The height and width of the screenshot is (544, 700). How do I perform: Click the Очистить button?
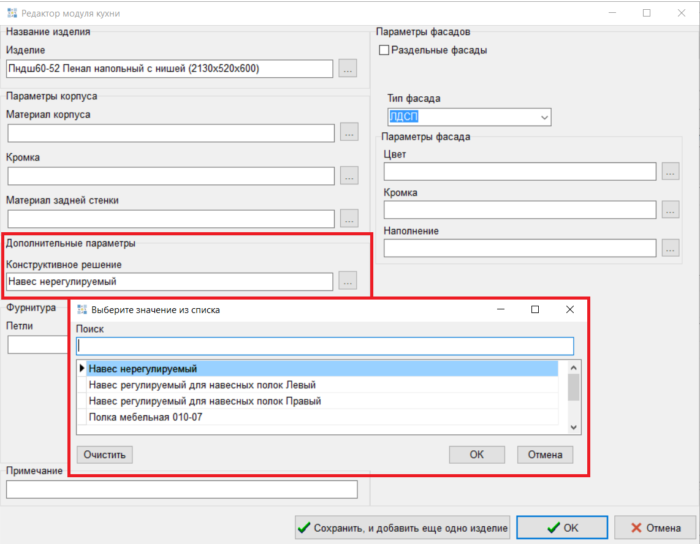tap(105, 455)
